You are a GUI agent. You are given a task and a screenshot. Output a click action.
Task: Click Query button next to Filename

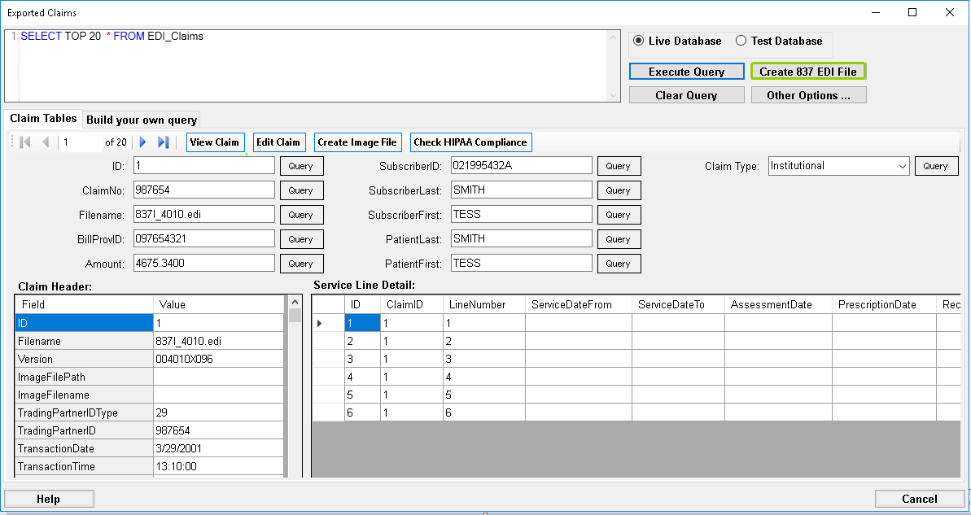301,215
